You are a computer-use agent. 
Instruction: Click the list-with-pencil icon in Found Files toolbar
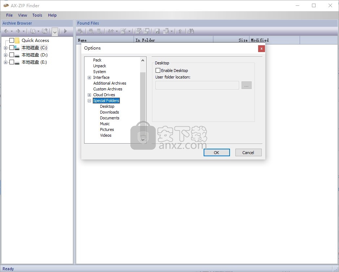[x=123, y=31]
